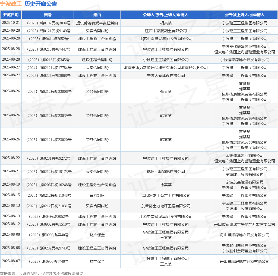The width and height of the screenshot is (278, 276).
Task: Click date cell 2025-10-21
Action: (11, 23)
